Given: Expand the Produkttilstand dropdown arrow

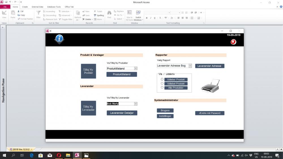Looking at the screenshot, I should [x=136, y=68].
